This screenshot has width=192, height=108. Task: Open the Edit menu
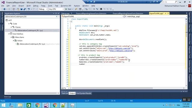(x=8, y=6)
